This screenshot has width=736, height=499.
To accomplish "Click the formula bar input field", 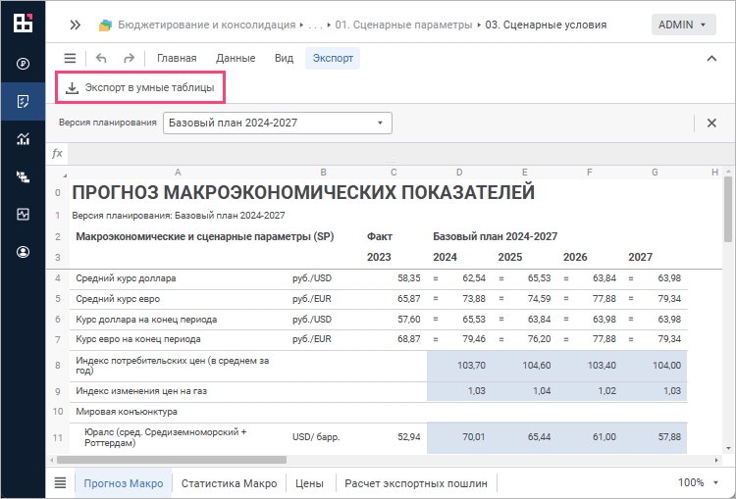I will (x=393, y=154).
